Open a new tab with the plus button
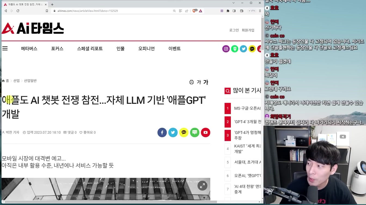 click(x=52, y=4)
